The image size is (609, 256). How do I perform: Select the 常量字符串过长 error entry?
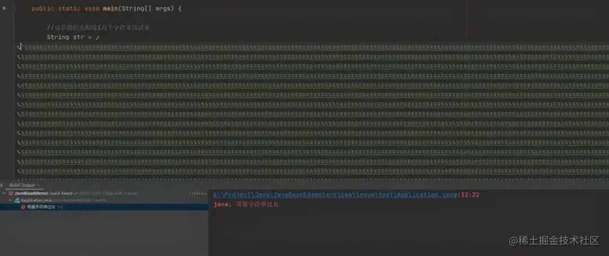[104, 207]
